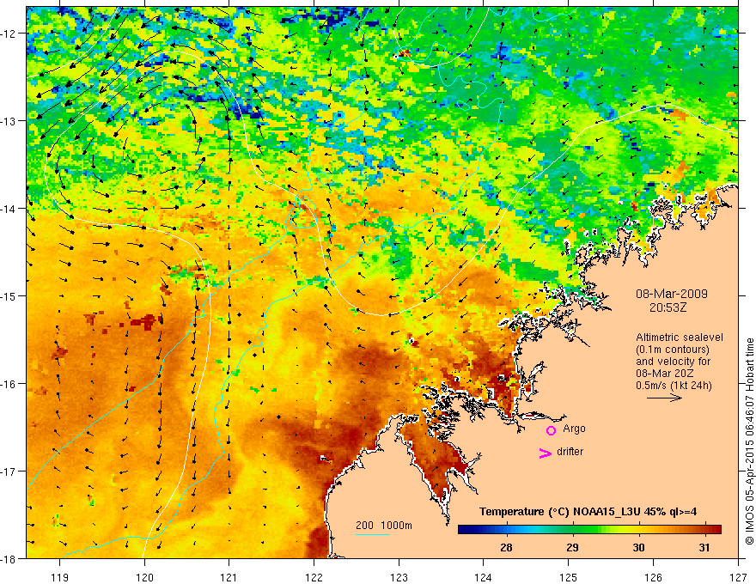Select the 'Argo' legend label
Viewport: 756px width, 584px height.
[574, 429]
